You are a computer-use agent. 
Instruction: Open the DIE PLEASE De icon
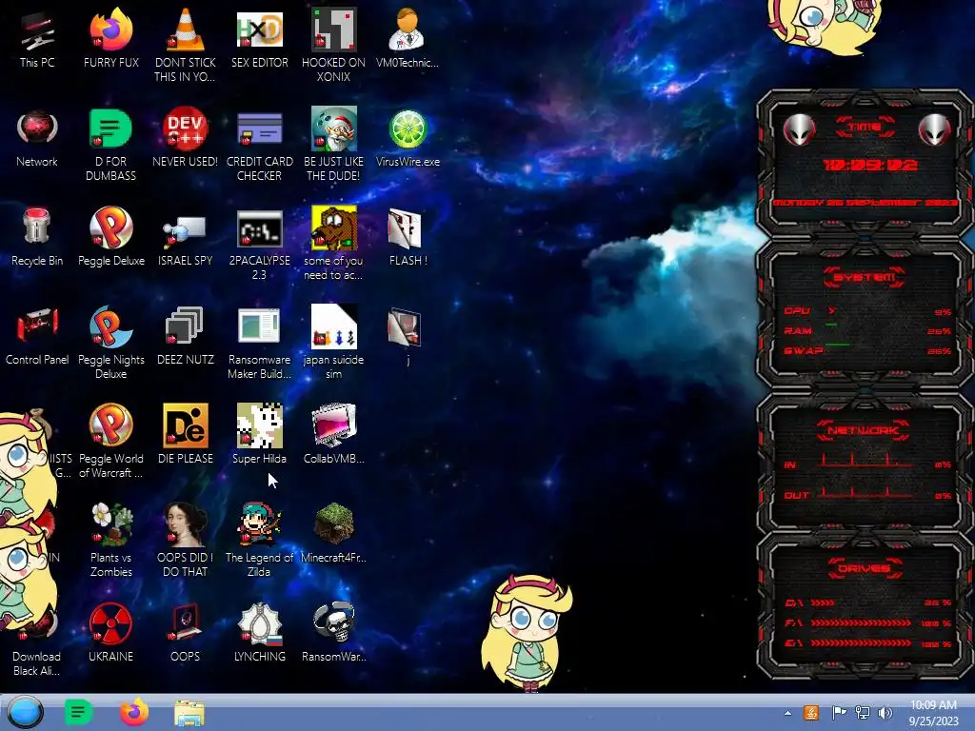[x=186, y=425]
